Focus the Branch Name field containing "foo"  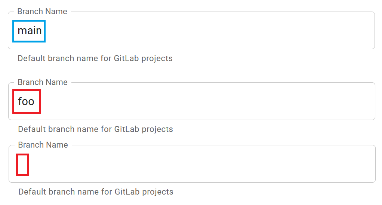click(x=191, y=101)
